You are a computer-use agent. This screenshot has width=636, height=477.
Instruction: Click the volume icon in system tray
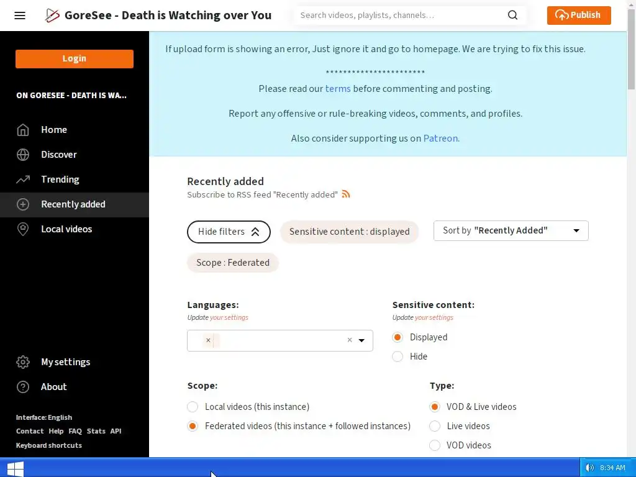click(590, 468)
